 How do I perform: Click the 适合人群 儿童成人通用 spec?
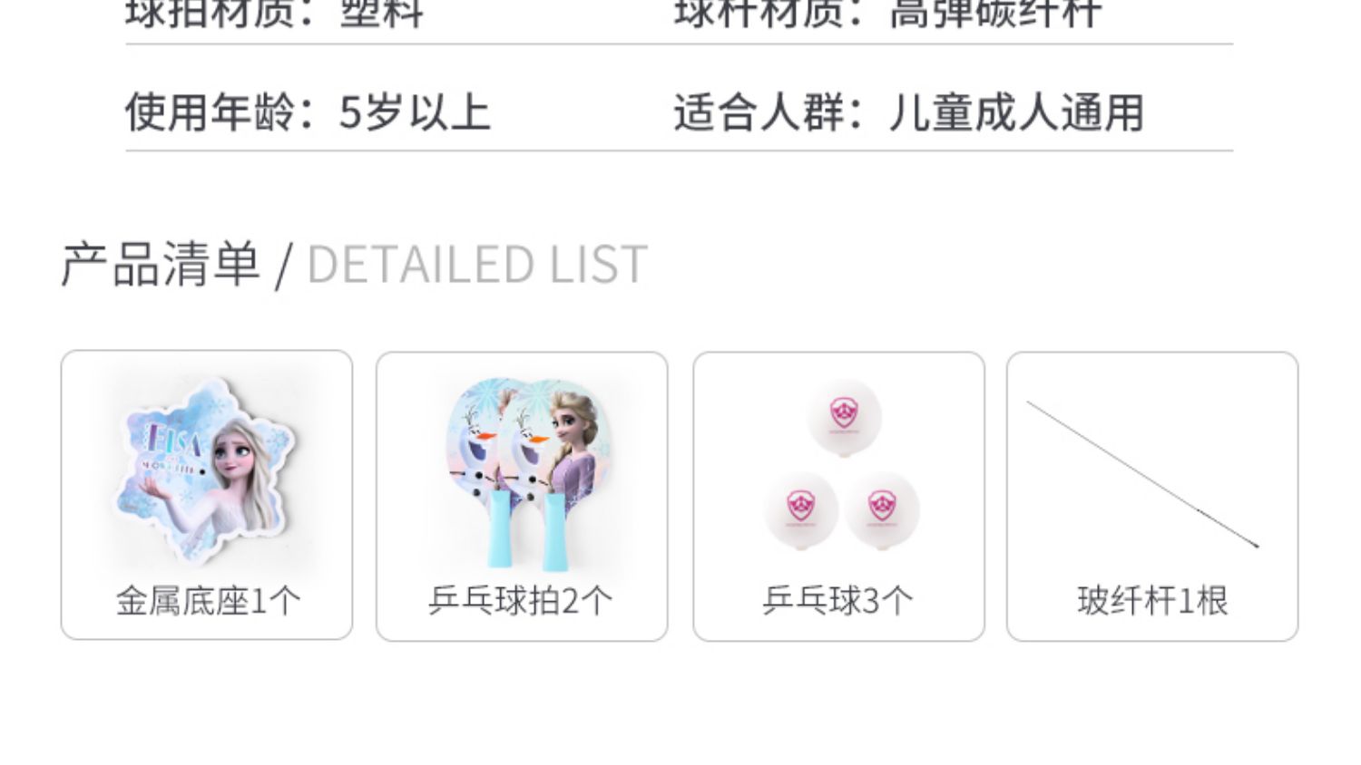[908, 113]
